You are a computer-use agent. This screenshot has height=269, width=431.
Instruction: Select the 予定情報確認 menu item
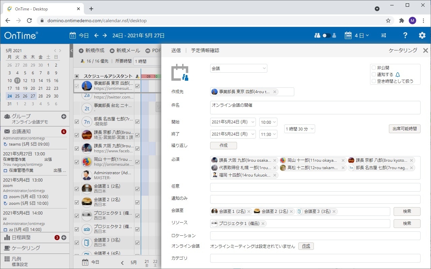point(206,50)
